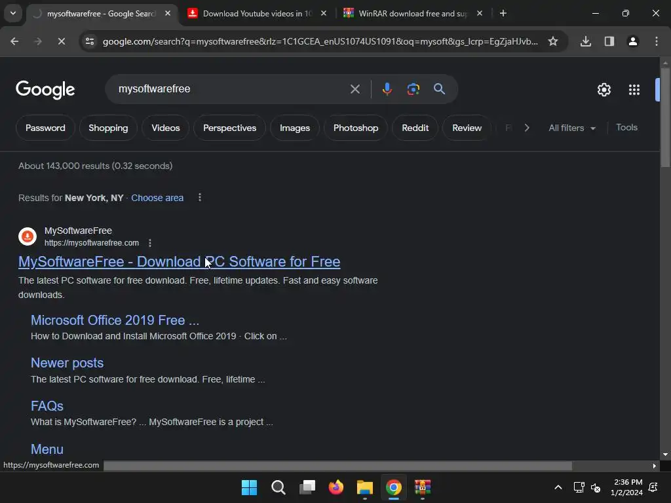Select the Password filter chip
This screenshot has height=503, width=671.
[x=45, y=128]
